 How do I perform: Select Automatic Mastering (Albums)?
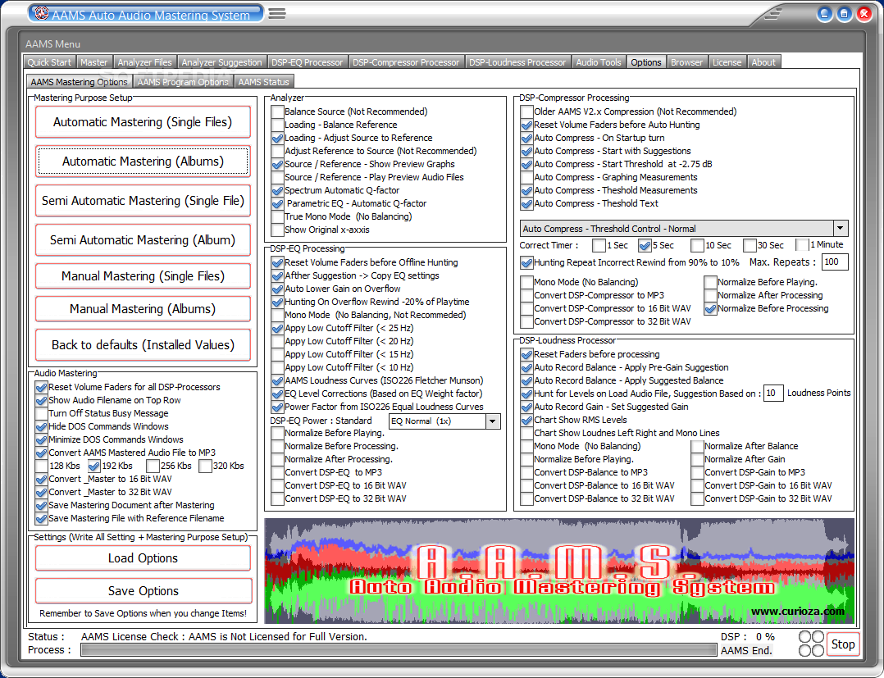pyautogui.click(x=143, y=162)
